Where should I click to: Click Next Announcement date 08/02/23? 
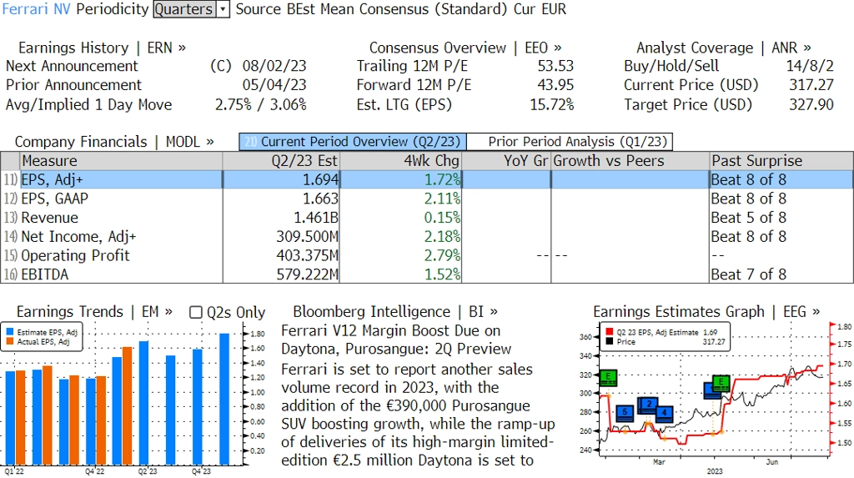point(274,67)
